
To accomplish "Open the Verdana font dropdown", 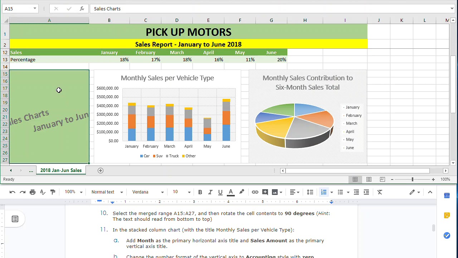I will point(148,192).
